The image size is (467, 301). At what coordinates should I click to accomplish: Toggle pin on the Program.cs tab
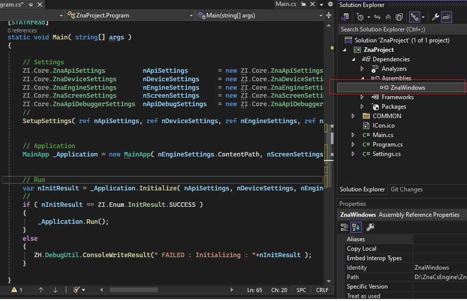pyautogui.click(x=30, y=4)
